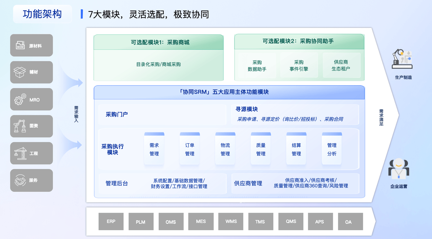Click the ERP system block
Image resolution: width=432 pixels, height=239 pixels.
click(x=111, y=221)
